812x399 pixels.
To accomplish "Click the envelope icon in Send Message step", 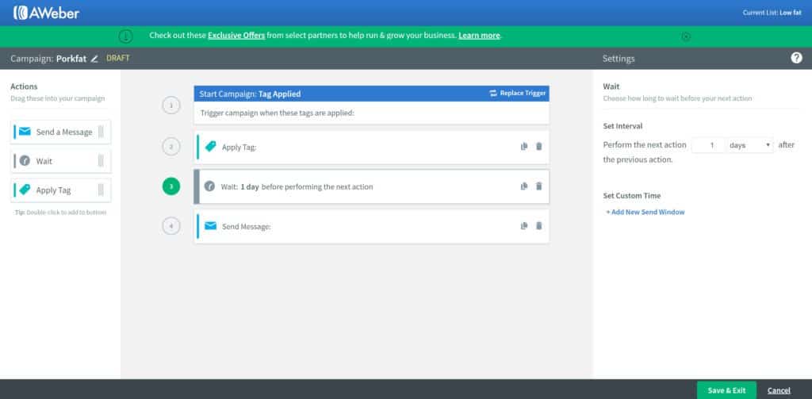I will point(210,226).
